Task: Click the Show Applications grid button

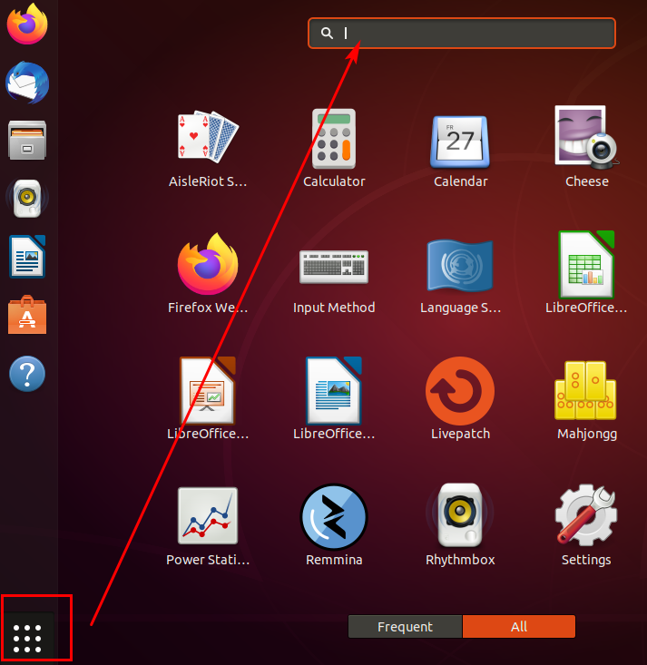Action: click(28, 638)
